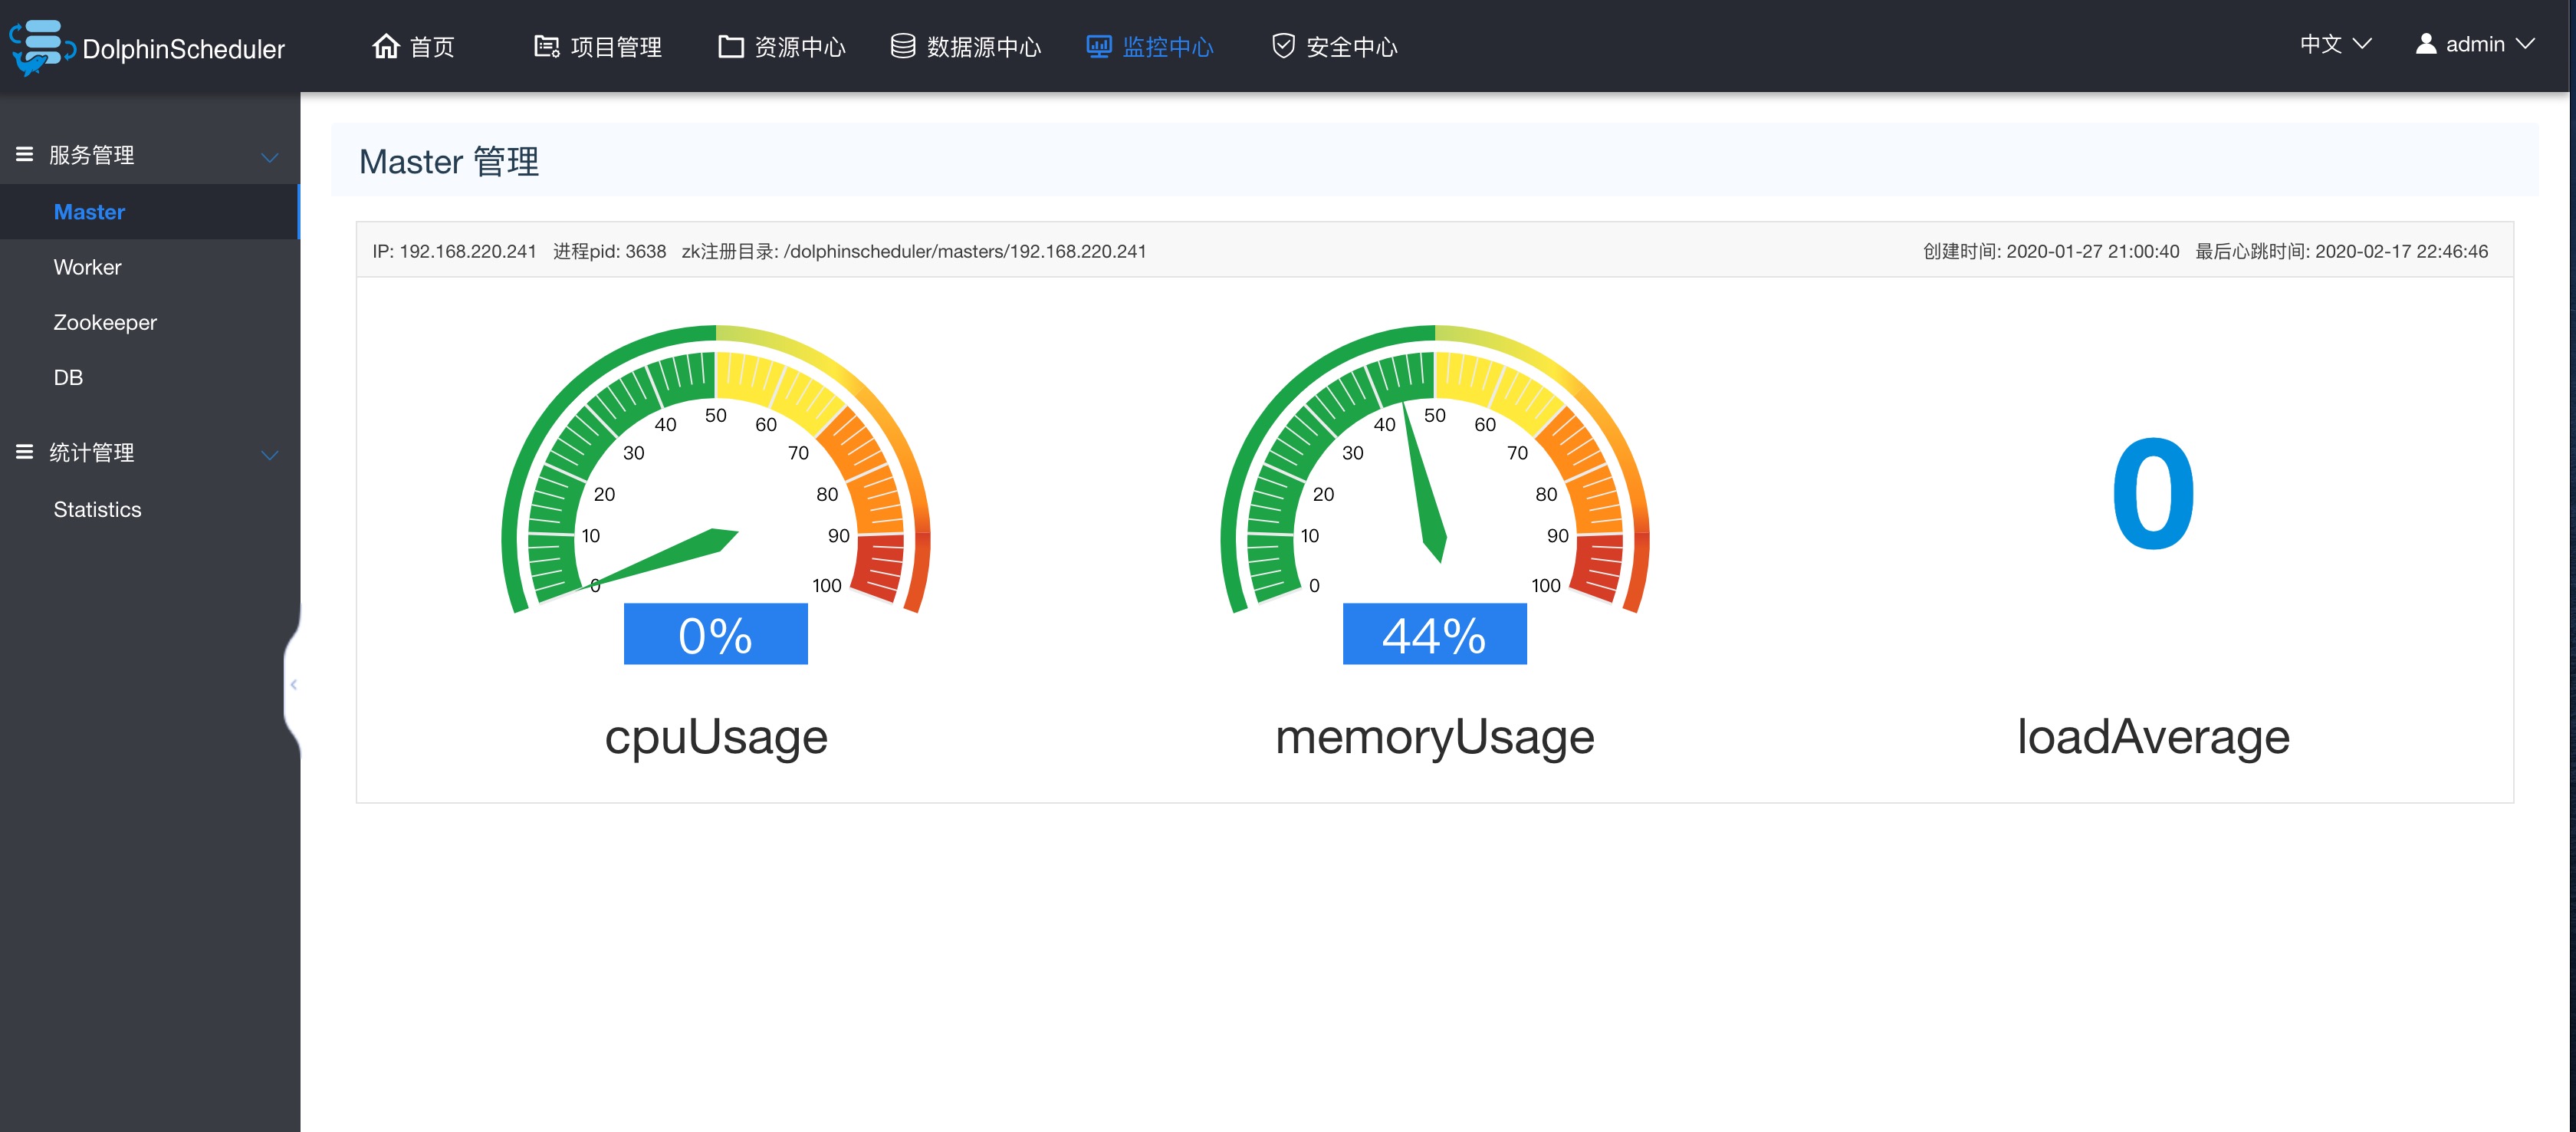Click the cpuUsage label

pos(716,737)
